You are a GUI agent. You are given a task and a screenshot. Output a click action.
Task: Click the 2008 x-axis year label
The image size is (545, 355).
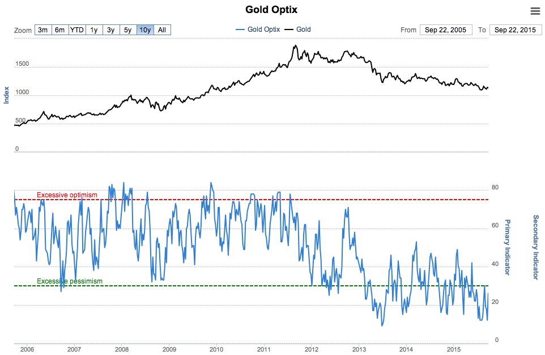pyautogui.click(x=121, y=350)
